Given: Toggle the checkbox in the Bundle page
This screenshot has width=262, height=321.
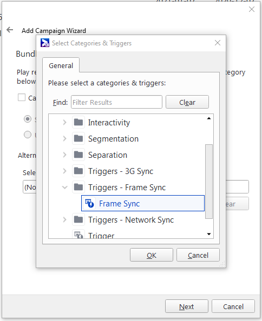Looking at the screenshot, I should coord(22,98).
